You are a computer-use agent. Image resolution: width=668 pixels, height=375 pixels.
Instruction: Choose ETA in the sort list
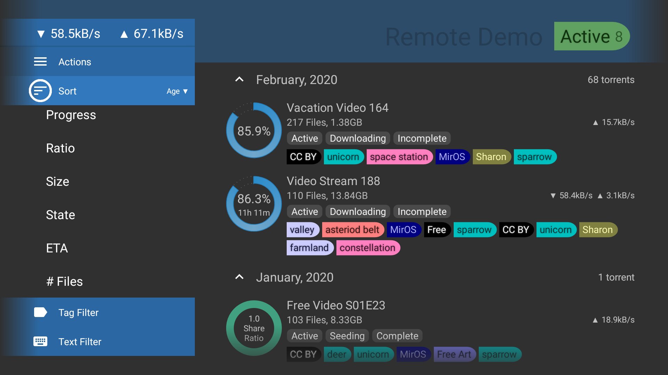57,248
